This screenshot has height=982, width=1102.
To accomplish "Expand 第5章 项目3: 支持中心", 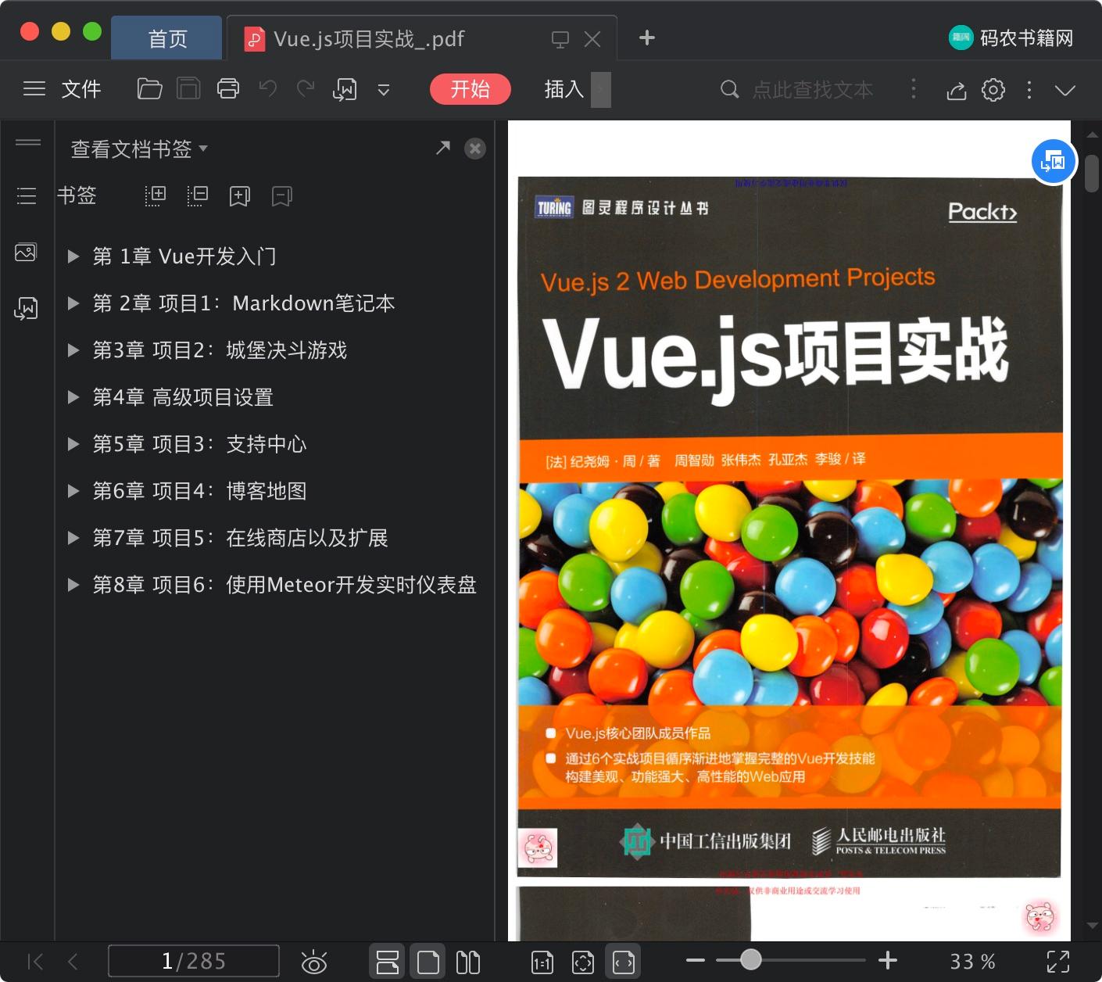I will coord(73,444).
